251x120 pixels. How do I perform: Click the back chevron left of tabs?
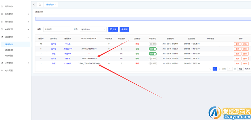click(34, 4)
